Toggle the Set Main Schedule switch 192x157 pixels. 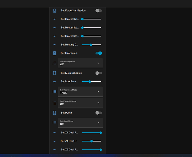tap(99, 73)
